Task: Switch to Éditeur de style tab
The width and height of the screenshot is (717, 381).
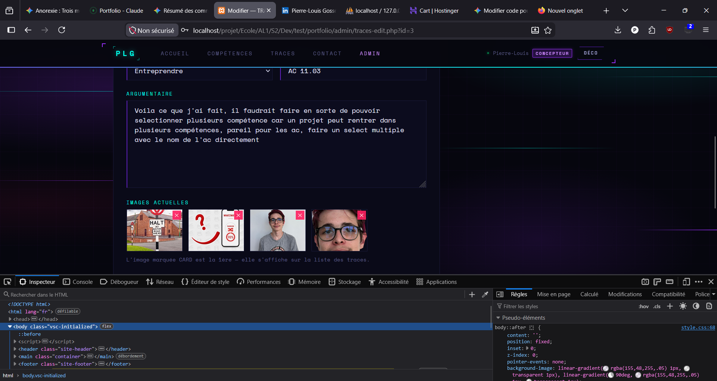Action: 205,282
